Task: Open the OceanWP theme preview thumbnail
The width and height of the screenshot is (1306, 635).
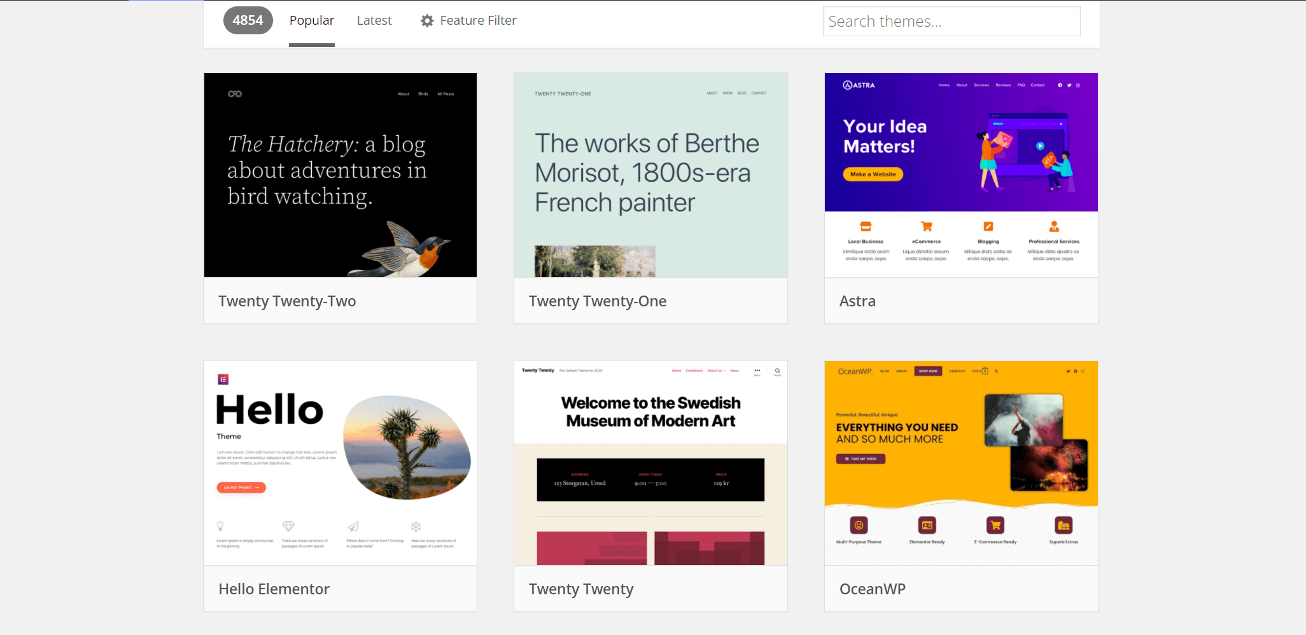Action: (961, 463)
